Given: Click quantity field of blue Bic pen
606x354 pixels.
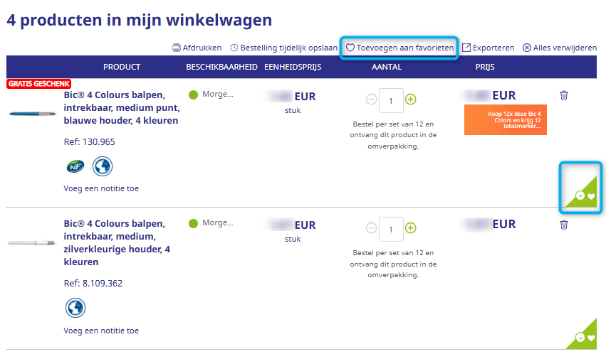Looking at the screenshot, I should click(391, 100).
